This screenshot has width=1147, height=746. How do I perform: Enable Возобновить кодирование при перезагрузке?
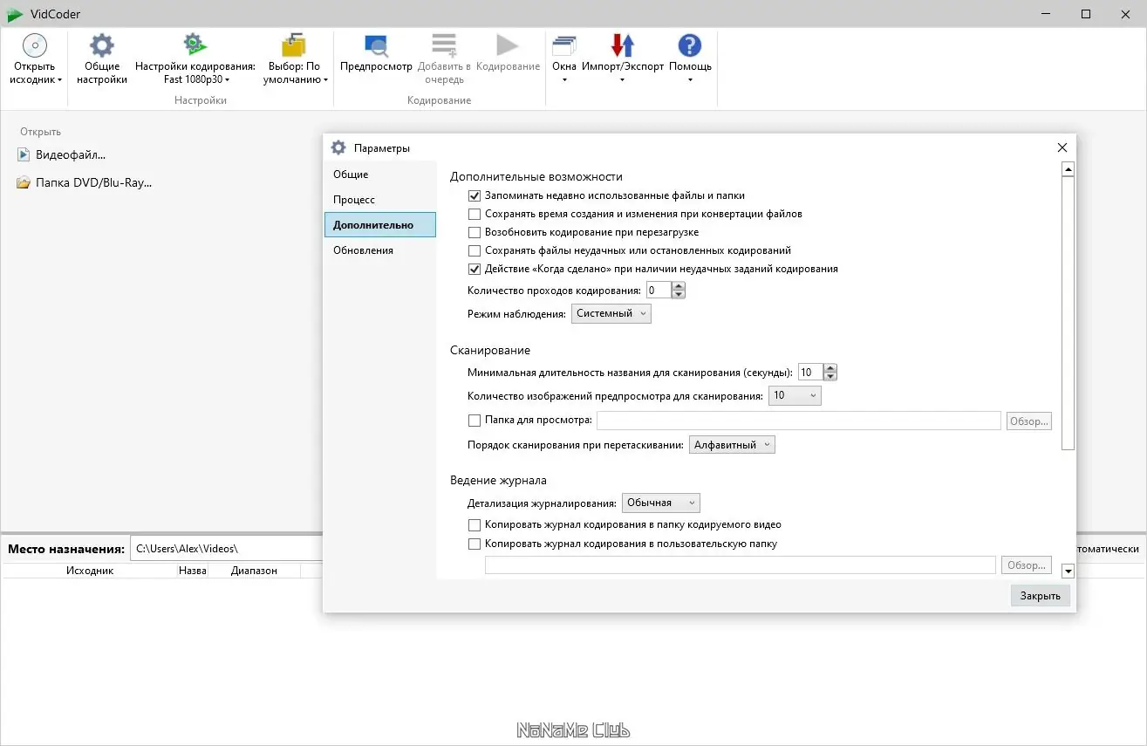pos(475,233)
